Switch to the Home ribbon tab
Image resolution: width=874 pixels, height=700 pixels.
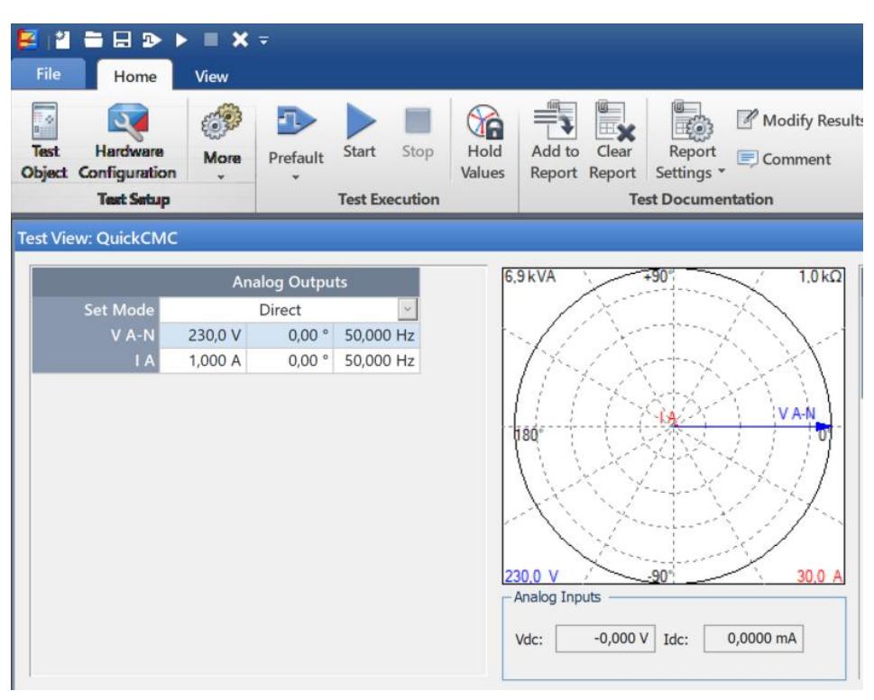(x=135, y=76)
